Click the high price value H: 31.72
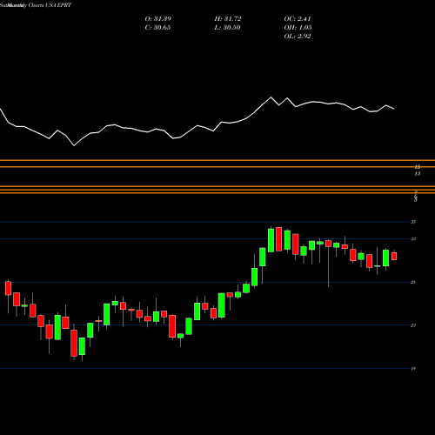435x435 pixels. tap(228, 19)
